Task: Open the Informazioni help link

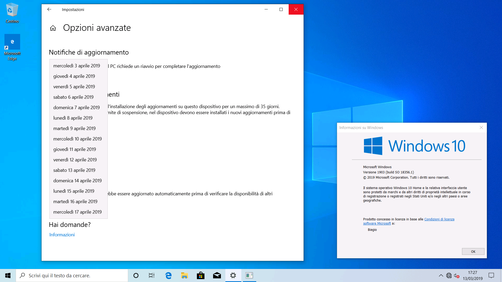Action: (62, 235)
